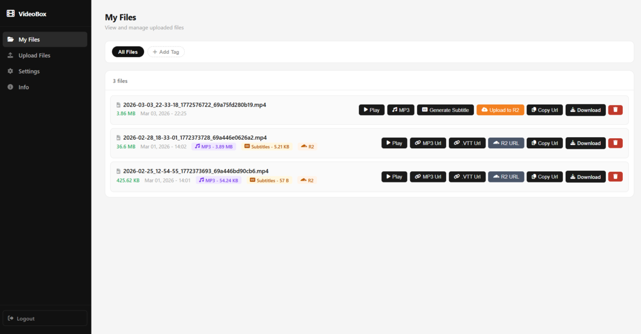The height and width of the screenshot is (334, 641).
Task: Open My Files in the sidebar
Action: (45, 39)
